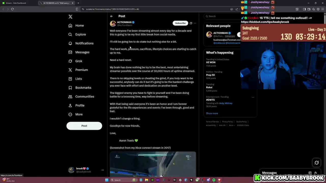Expand the Messages drawer
This screenshot has width=326, height=183.
coord(316,173)
